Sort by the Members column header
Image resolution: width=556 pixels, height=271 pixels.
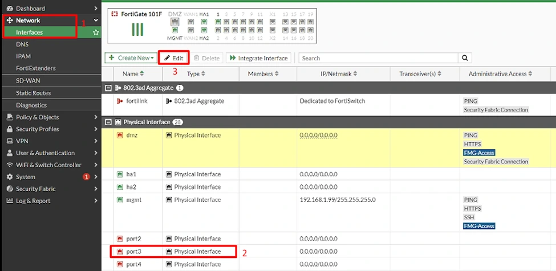coord(263,74)
